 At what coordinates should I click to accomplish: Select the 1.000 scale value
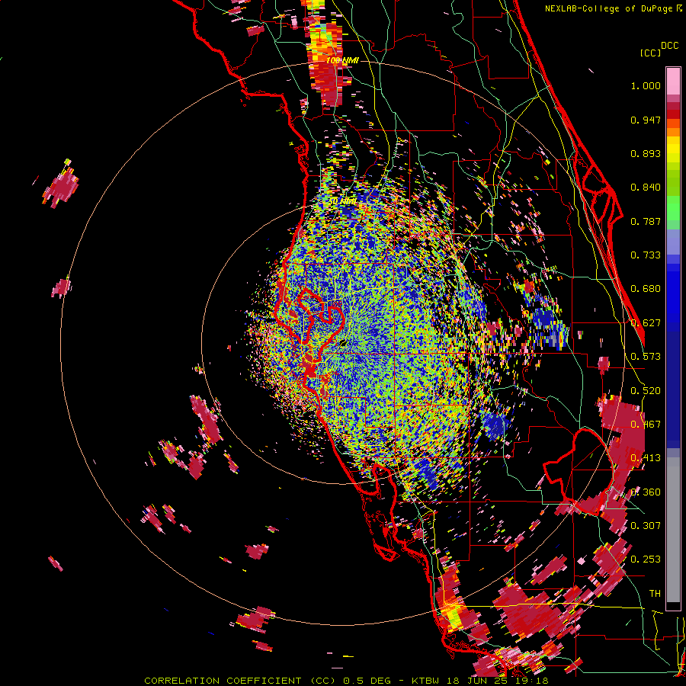click(646, 85)
